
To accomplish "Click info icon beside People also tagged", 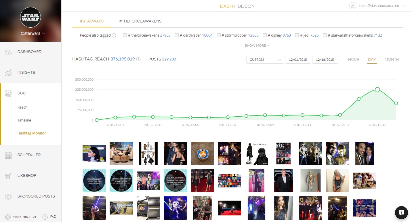I will (114, 35).
